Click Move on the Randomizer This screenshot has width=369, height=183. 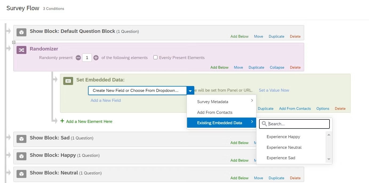238,67
